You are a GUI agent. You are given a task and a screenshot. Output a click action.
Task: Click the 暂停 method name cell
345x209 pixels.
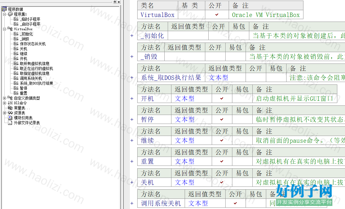(x=154, y=120)
